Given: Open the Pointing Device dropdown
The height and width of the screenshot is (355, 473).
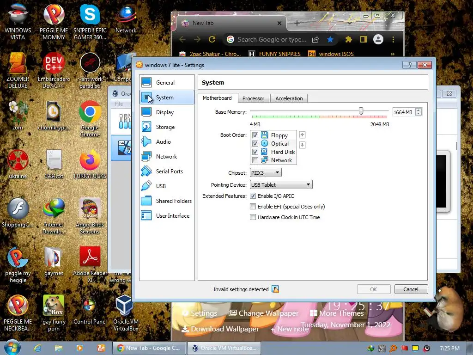Looking at the screenshot, I should pos(281,185).
